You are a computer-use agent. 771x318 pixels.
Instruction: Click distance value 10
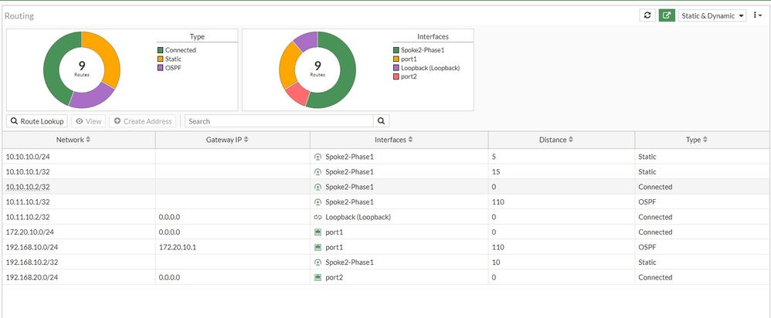(496, 262)
